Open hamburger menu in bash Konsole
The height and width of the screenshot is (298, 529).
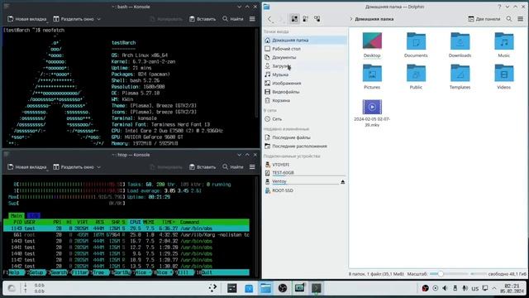252,19
